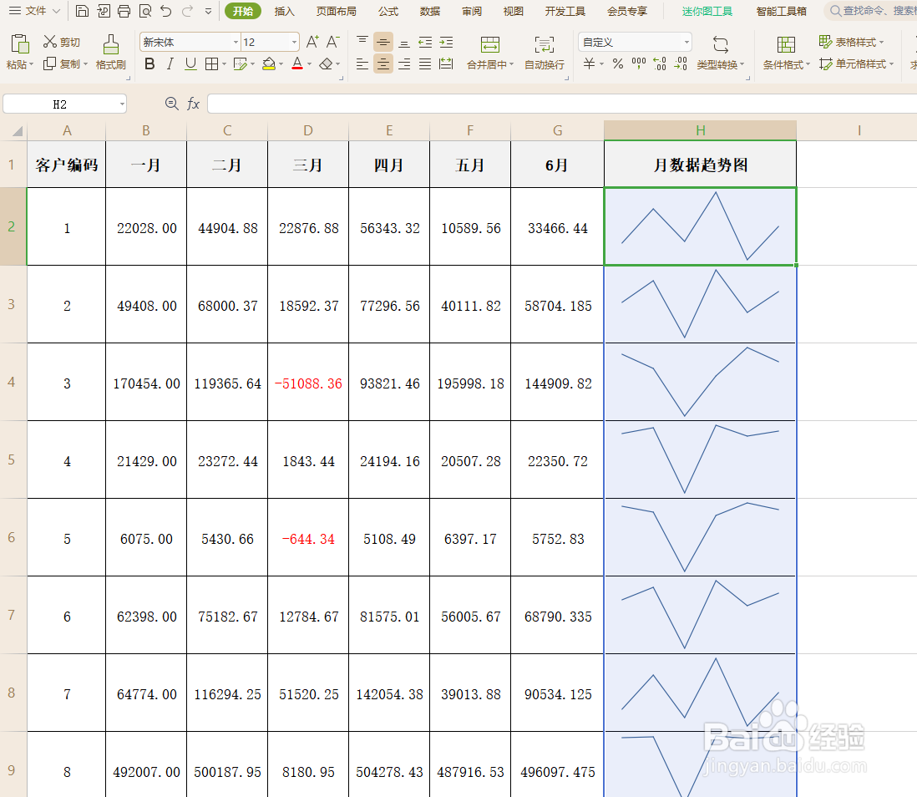Toggle top vertical alignment

(362, 42)
